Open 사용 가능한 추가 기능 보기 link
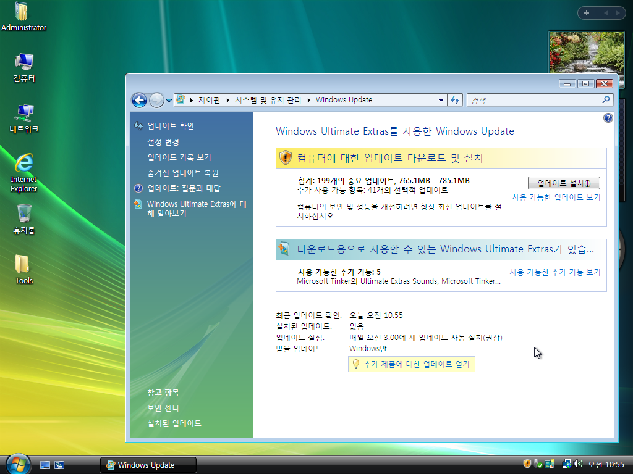 tap(555, 272)
